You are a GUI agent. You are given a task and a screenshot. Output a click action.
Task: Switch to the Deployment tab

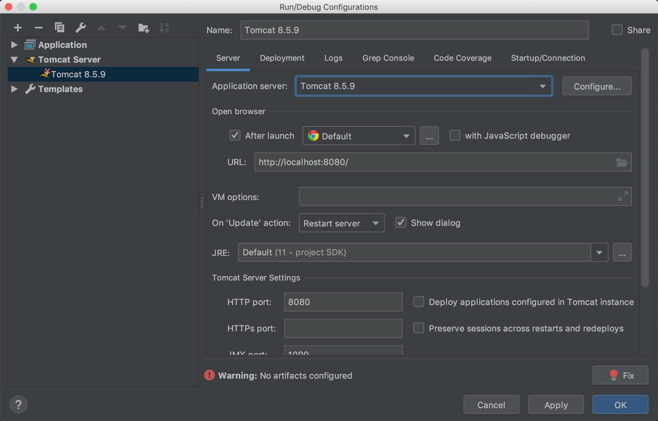click(x=282, y=58)
